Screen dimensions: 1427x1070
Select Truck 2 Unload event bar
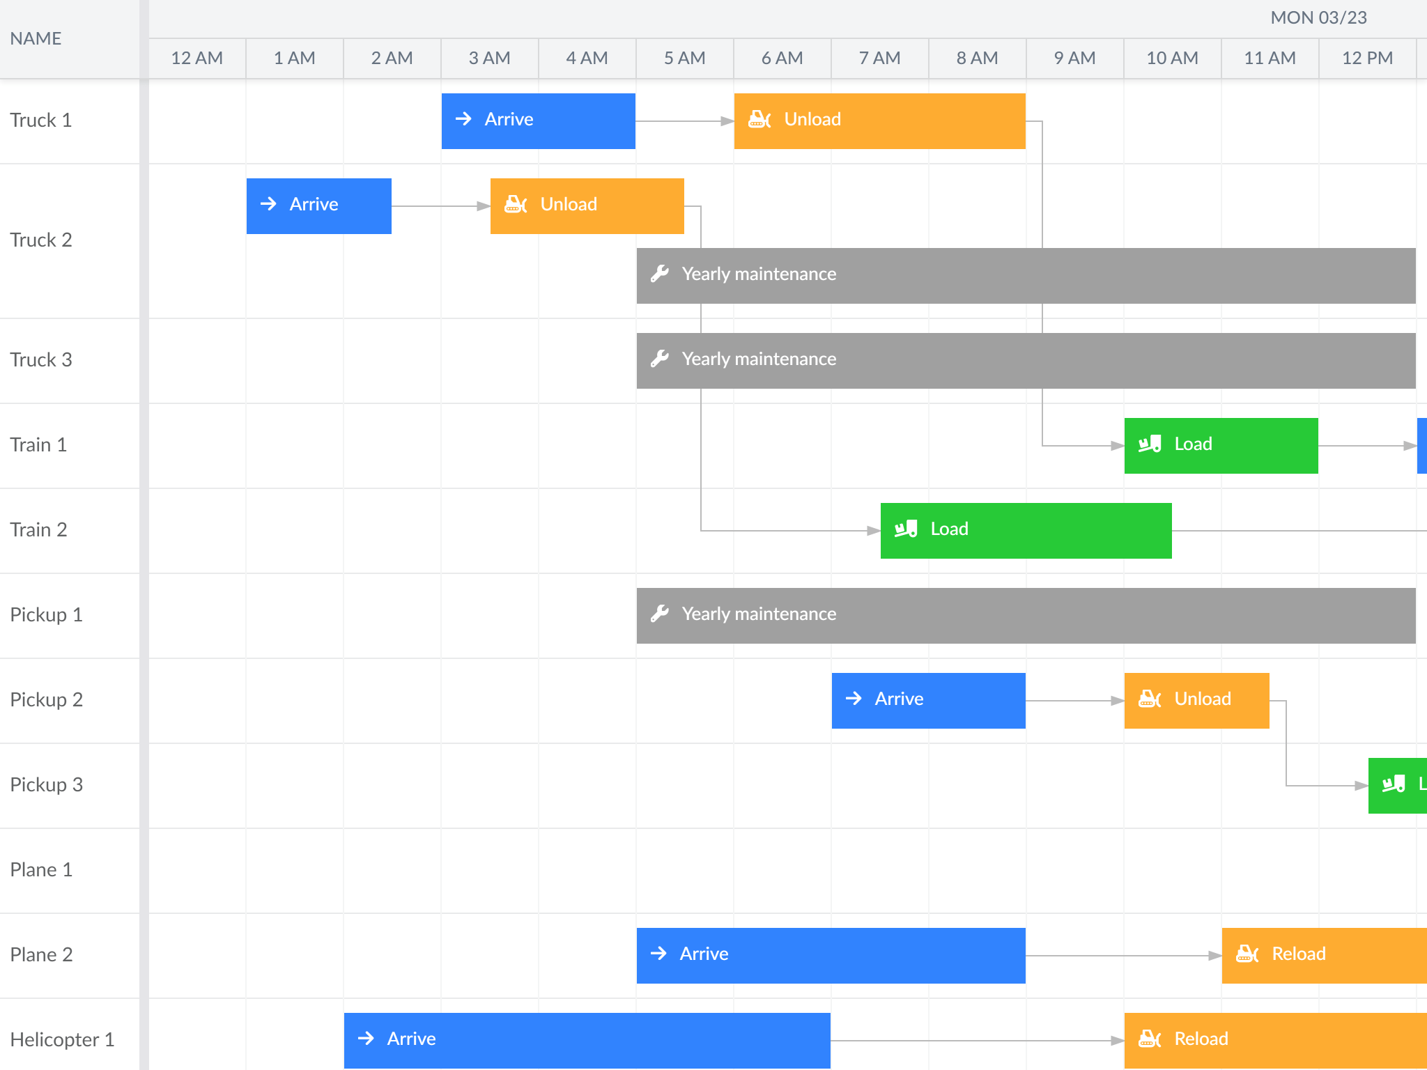[x=587, y=206]
